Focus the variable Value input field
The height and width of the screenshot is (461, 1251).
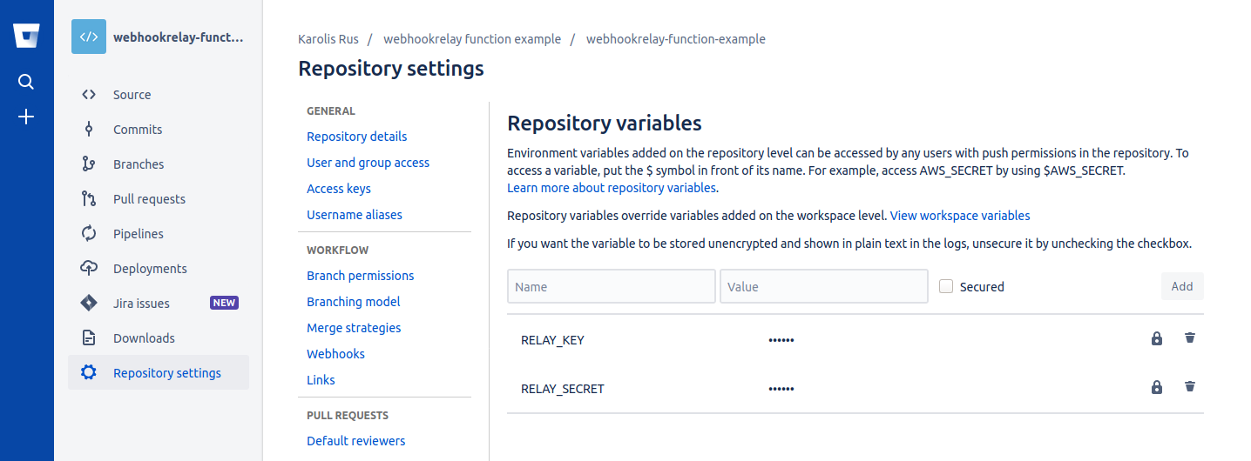tap(824, 286)
